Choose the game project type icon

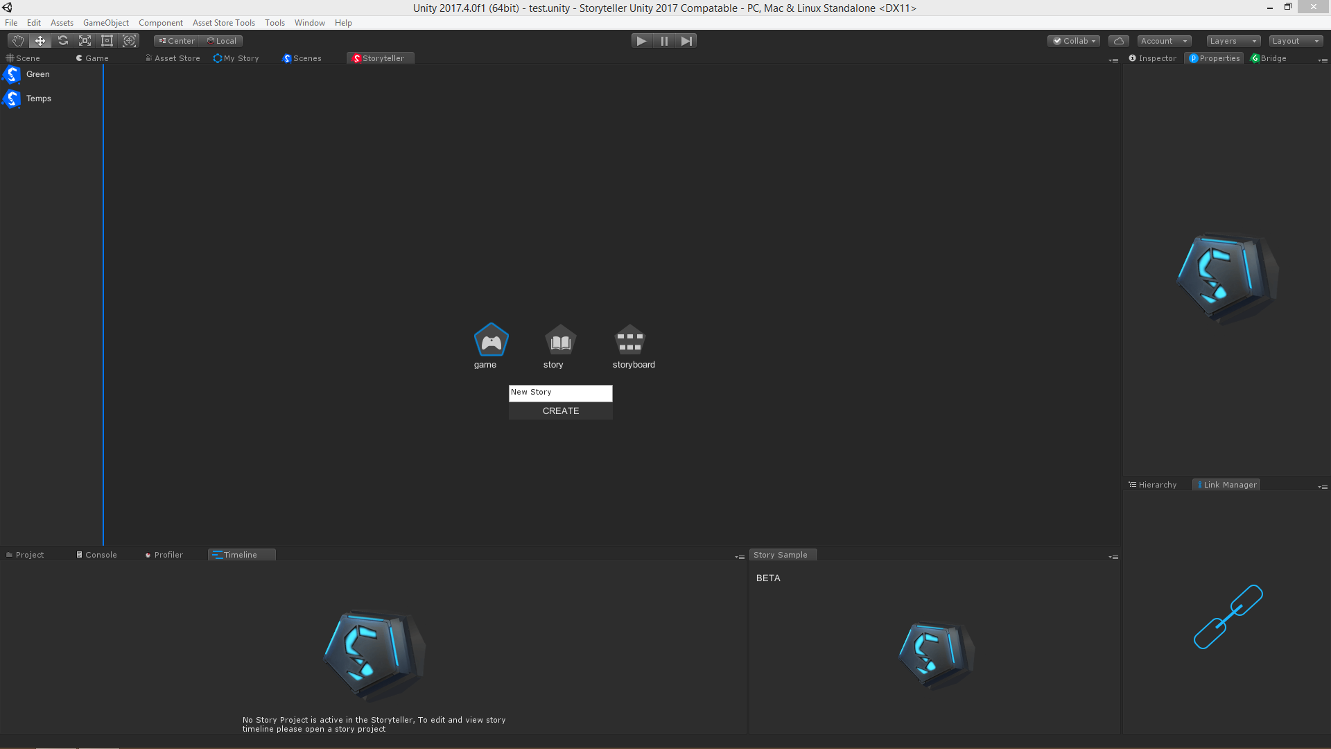pos(491,340)
